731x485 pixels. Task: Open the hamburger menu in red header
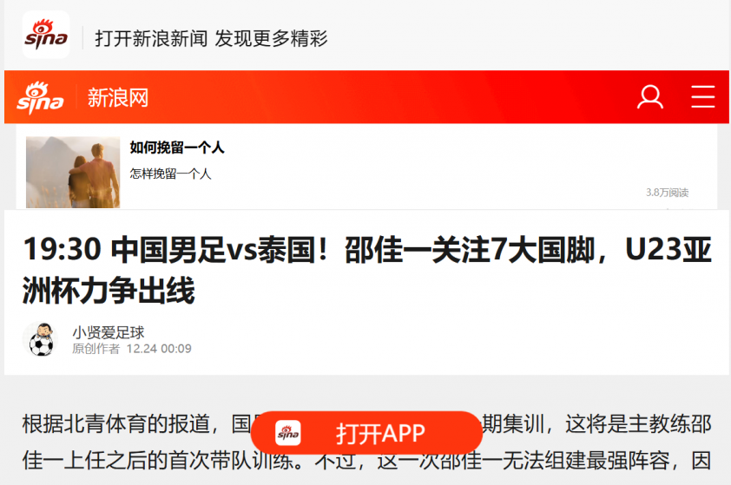click(702, 97)
